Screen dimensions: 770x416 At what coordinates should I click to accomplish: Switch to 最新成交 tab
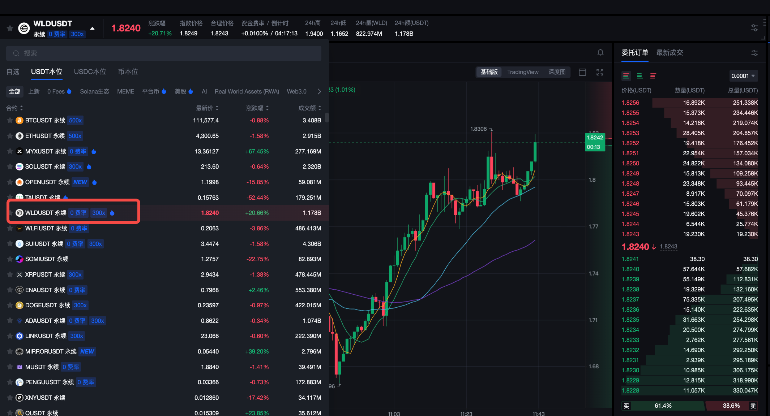[670, 53]
